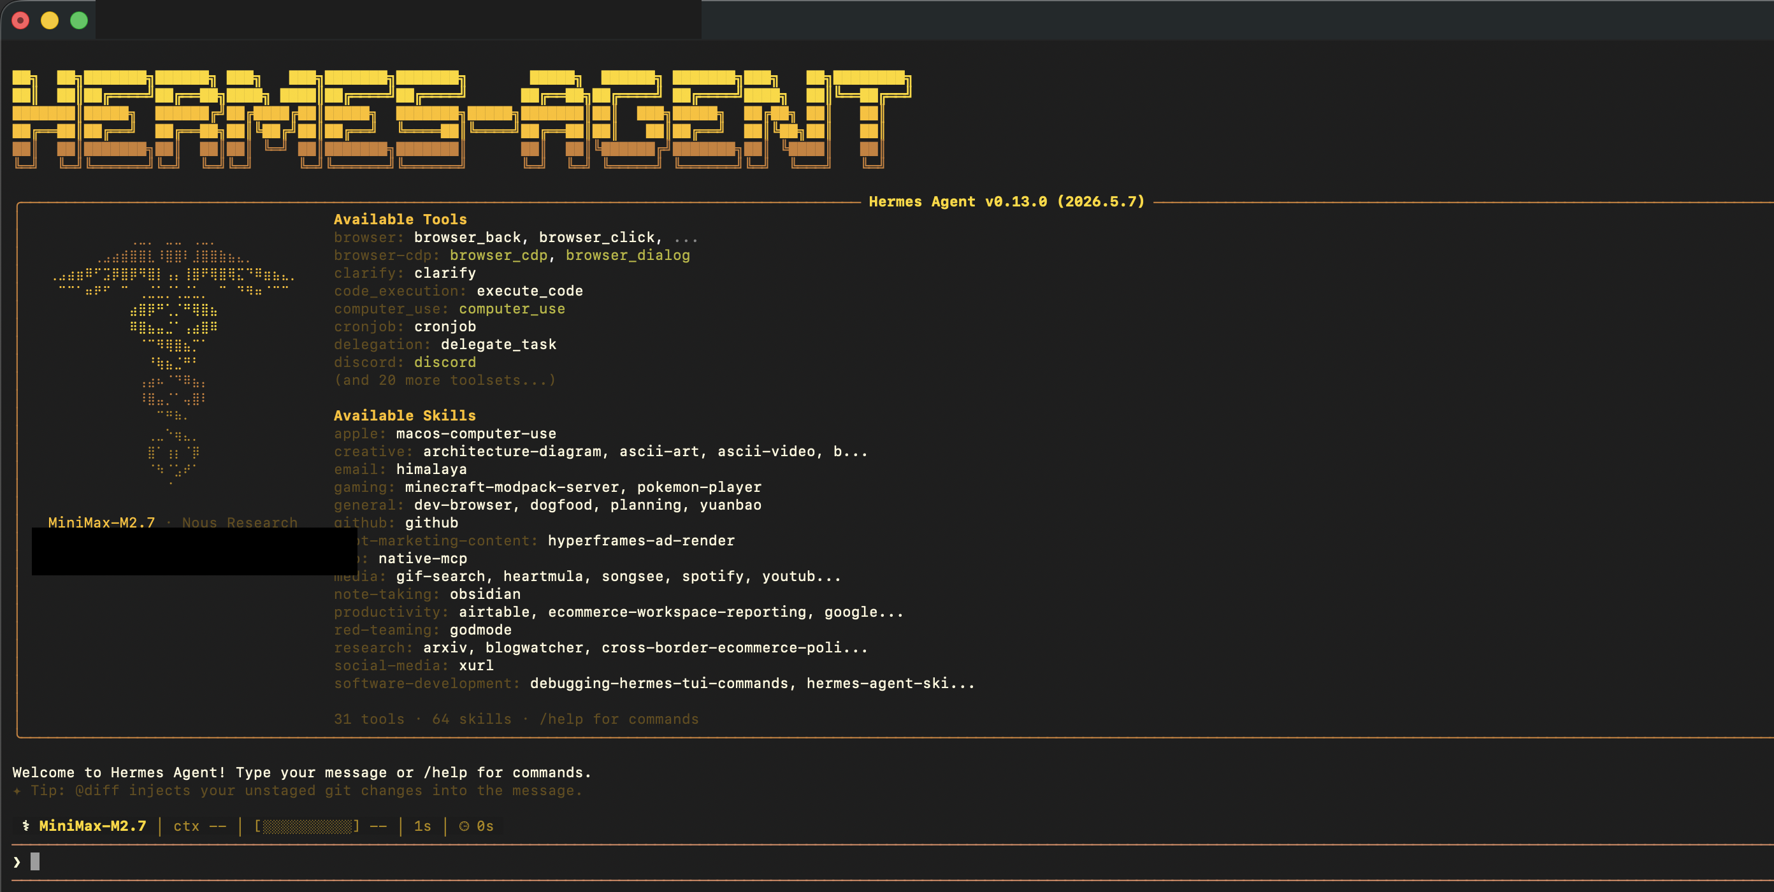Click the white 'cronjob' tool name
This screenshot has height=892, width=1774.
coord(445,326)
